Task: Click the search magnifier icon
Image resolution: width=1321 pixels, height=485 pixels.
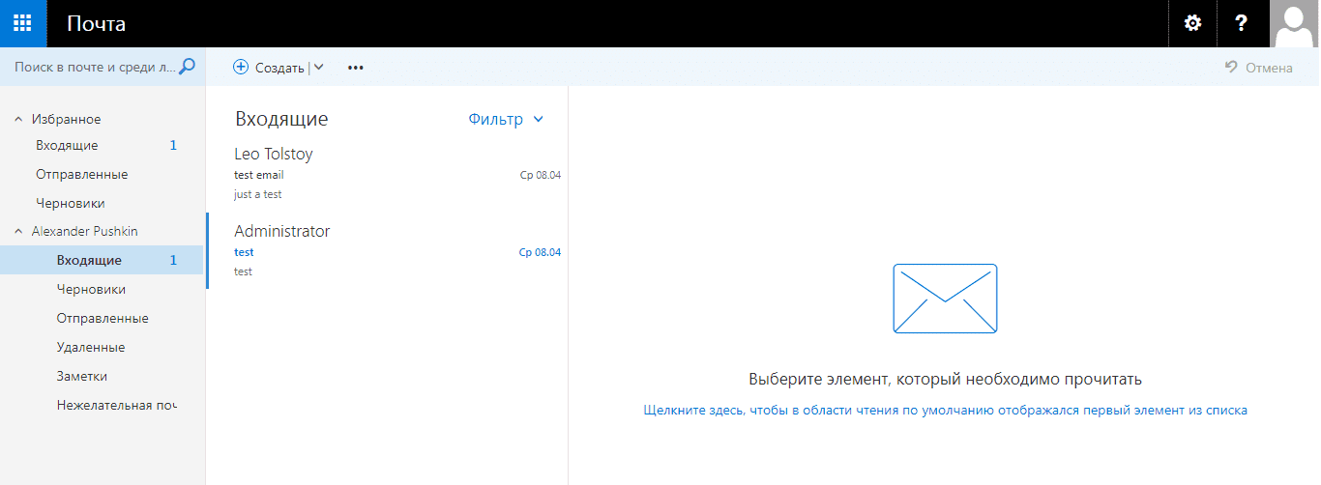Action: (188, 67)
